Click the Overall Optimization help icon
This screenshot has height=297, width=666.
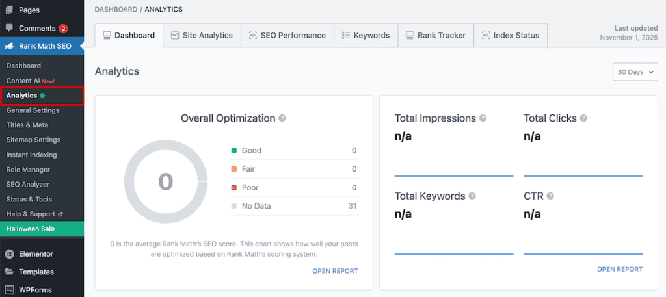tap(282, 118)
